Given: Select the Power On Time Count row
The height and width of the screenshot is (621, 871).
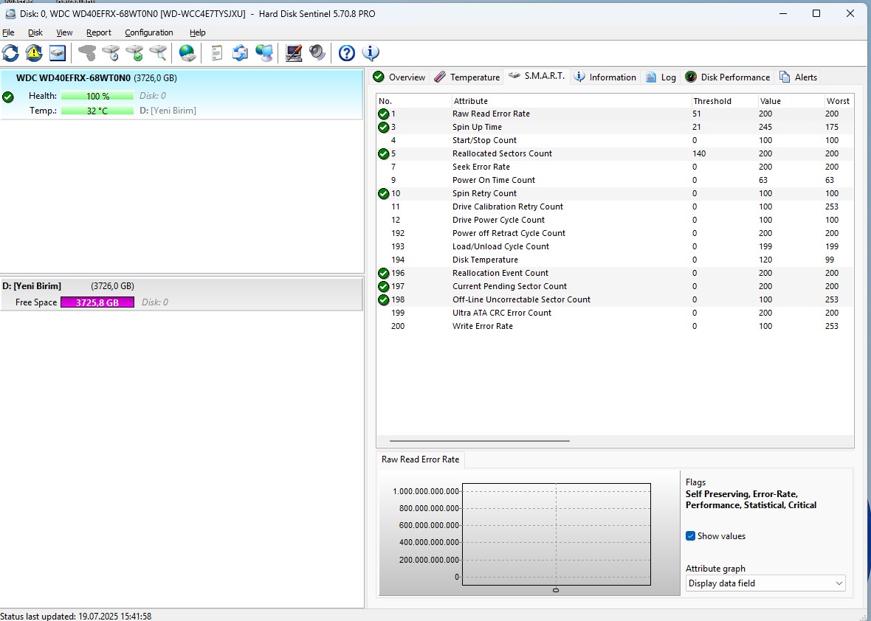Looking at the screenshot, I should 615,181.
